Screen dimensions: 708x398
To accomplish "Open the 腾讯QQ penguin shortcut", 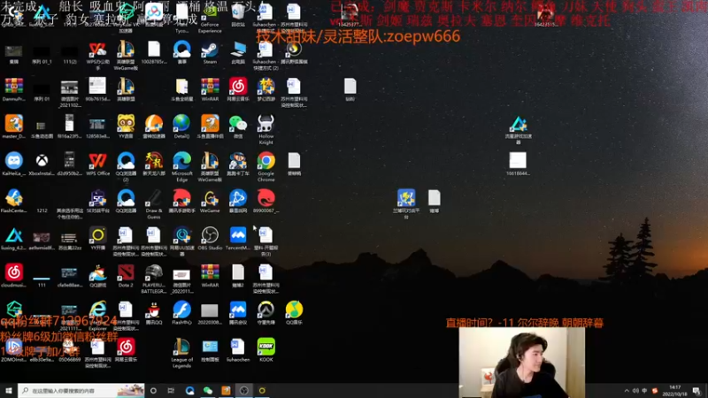I will point(154,314).
